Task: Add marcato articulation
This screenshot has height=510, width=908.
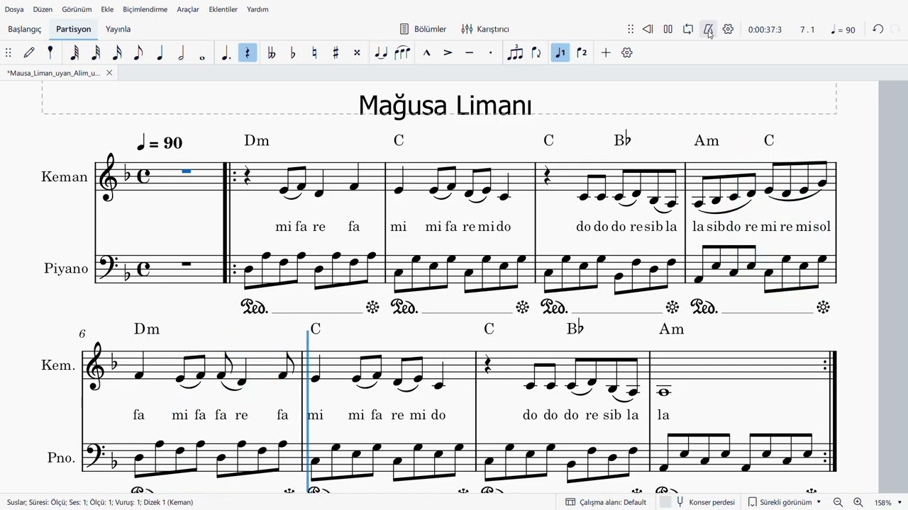Action: (426, 52)
